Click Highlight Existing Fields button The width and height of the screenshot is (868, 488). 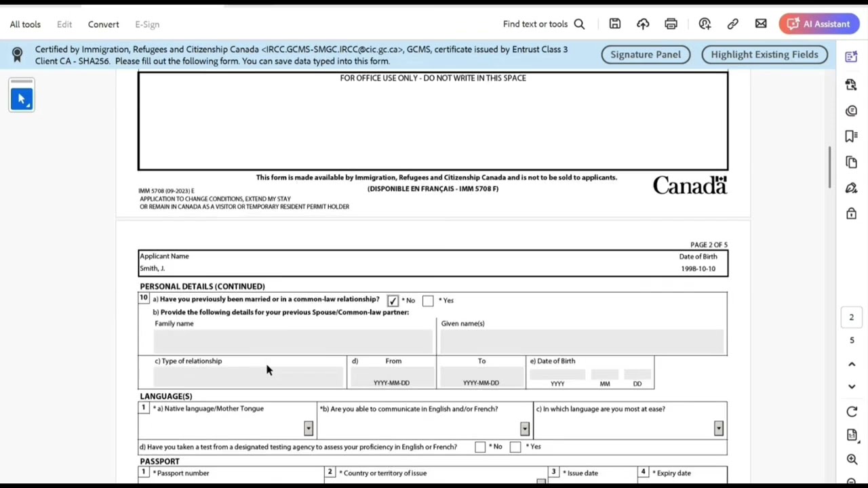[765, 54]
